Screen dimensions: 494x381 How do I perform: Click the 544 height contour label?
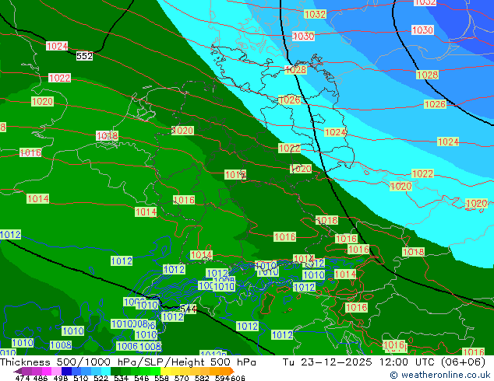[189, 309]
